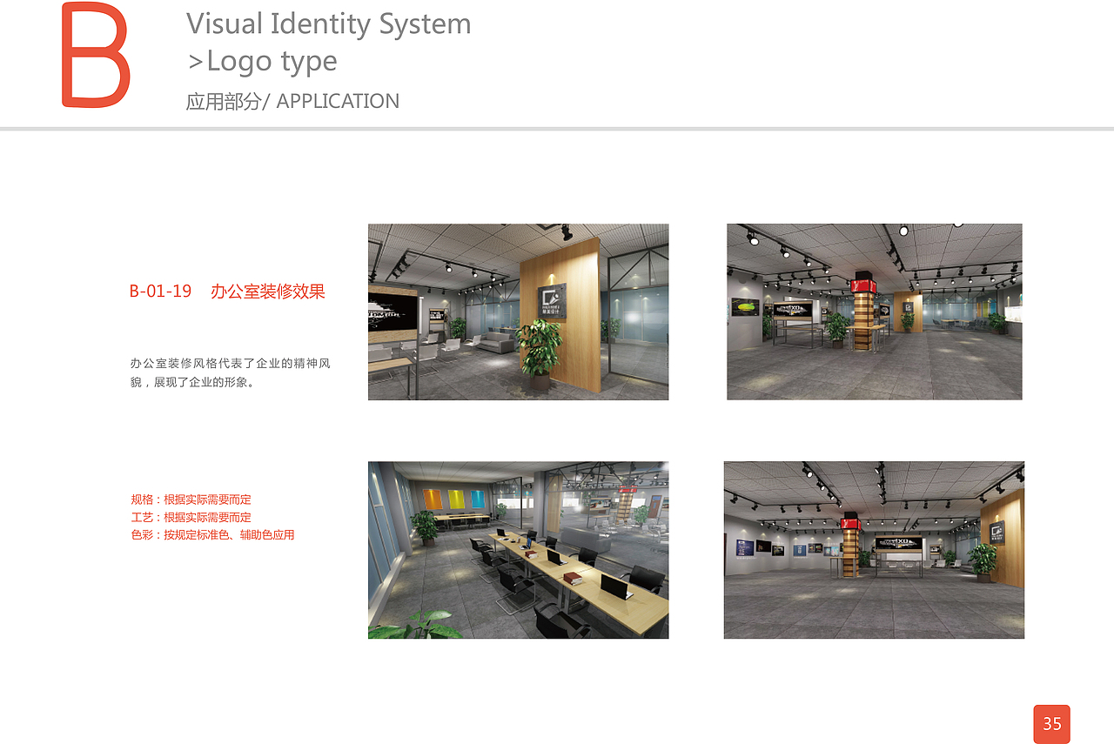Open the bottom-right hall rendering with red column

(x=874, y=550)
